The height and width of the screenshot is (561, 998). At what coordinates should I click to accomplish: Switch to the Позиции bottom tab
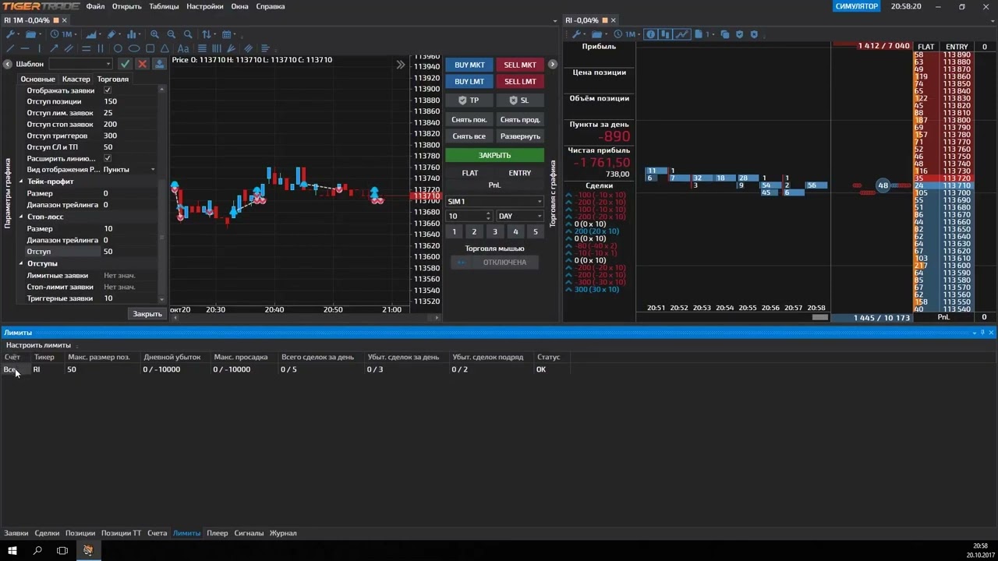(80, 533)
